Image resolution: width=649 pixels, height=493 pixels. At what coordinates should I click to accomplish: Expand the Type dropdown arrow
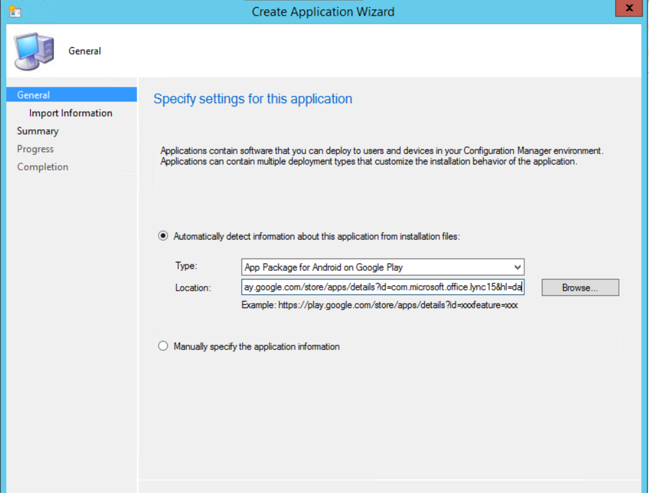tap(517, 267)
